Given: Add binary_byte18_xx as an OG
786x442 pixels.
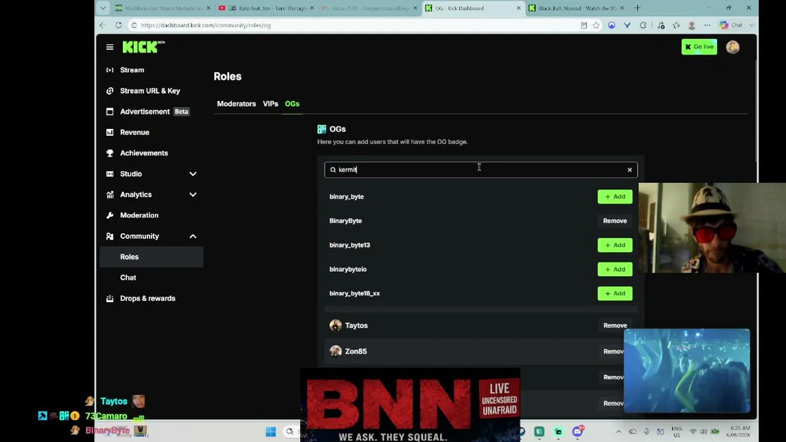Looking at the screenshot, I should [615, 293].
